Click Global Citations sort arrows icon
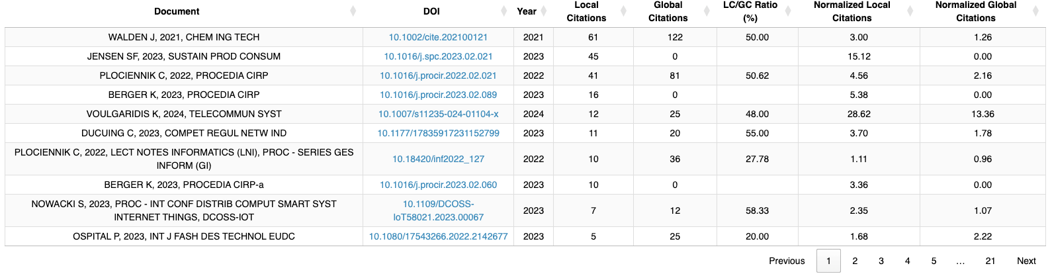1050x274 pixels. (707, 11)
